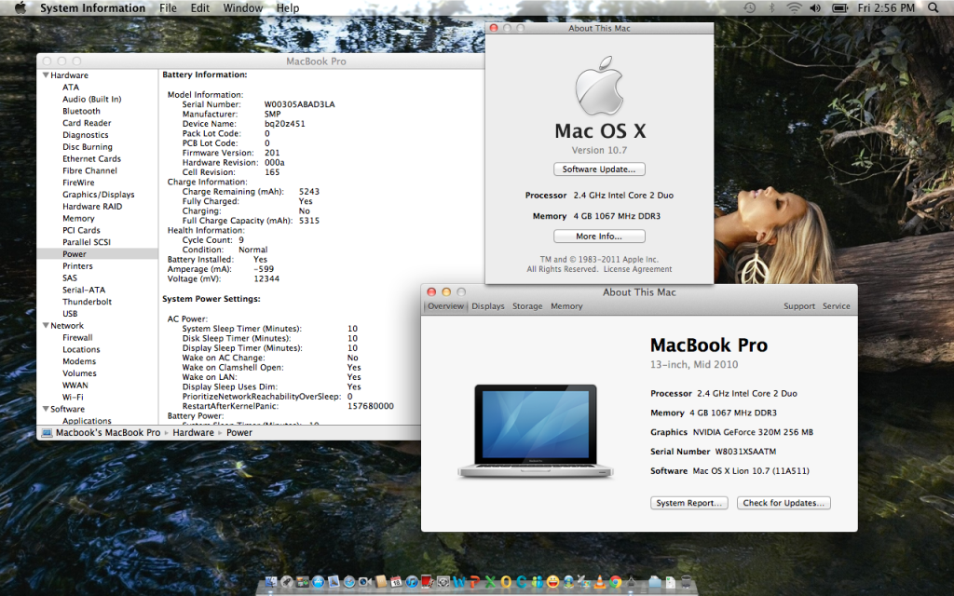
Task: Collapse the Software section triangle
Action: pyautogui.click(x=46, y=409)
